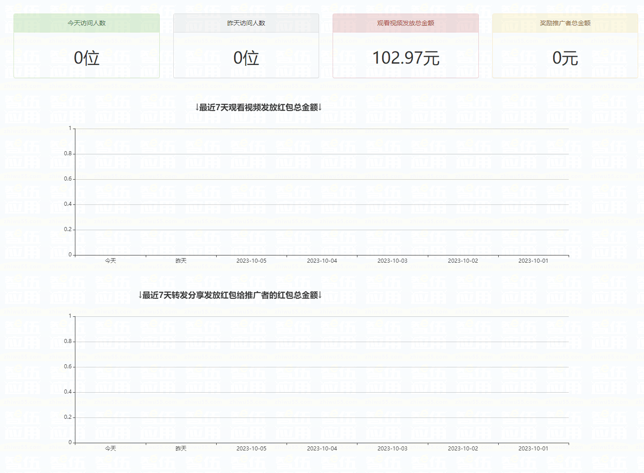Click 2023-10-03 on the video chart axis
This screenshot has height=473, width=644.
(x=392, y=261)
